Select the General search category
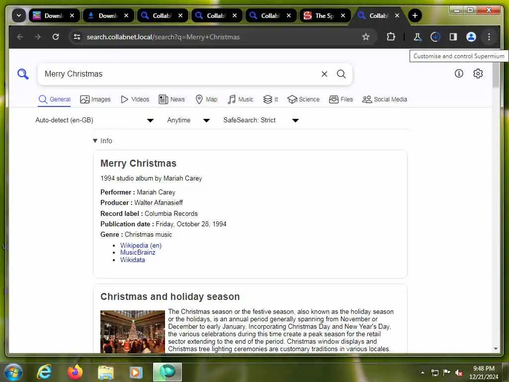The height and width of the screenshot is (382, 509). pos(55,99)
